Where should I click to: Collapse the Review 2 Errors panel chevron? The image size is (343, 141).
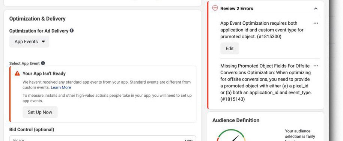(316, 9)
